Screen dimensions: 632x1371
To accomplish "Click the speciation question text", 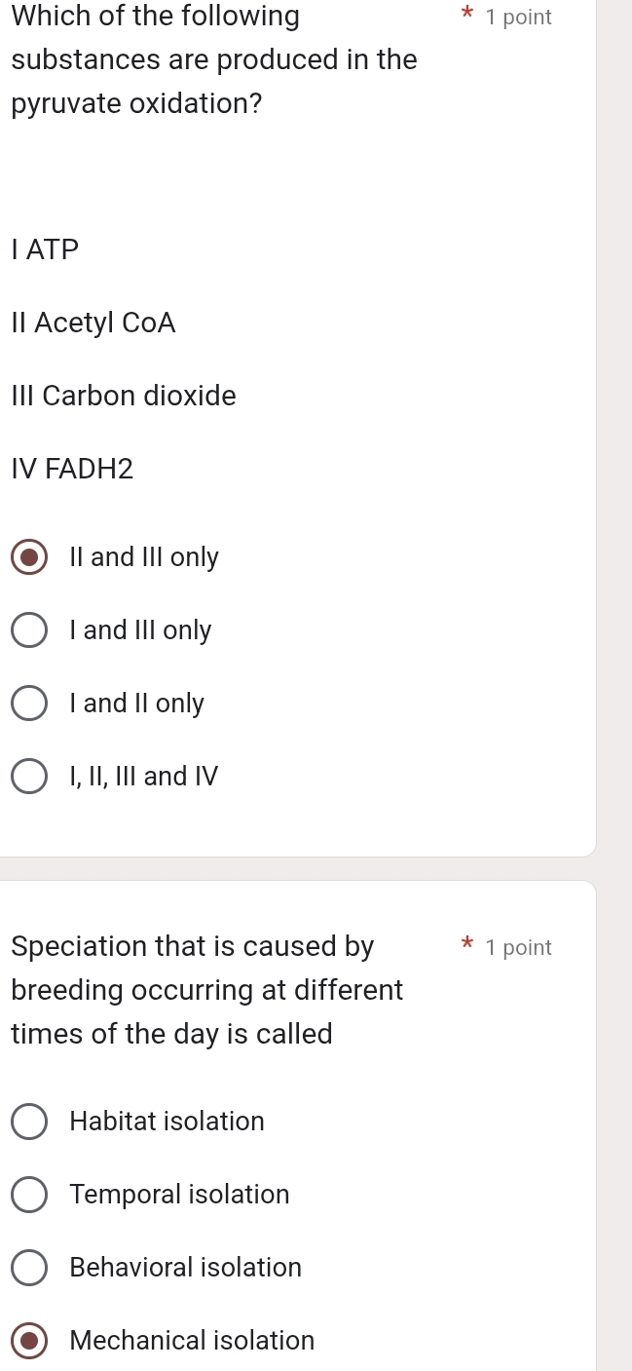I will point(206,989).
